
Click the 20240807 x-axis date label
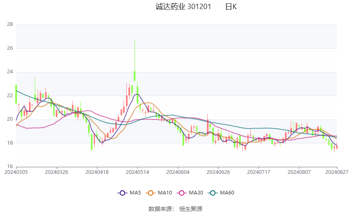299,172
